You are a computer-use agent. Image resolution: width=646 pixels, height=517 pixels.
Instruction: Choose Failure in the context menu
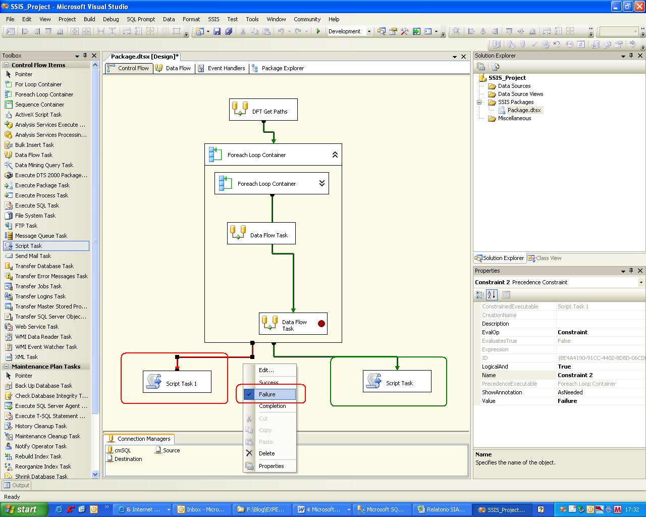tap(270, 394)
